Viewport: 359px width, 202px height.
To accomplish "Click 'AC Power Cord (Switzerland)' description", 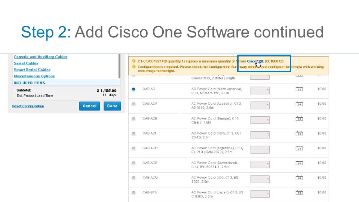I will pos(215,165).
